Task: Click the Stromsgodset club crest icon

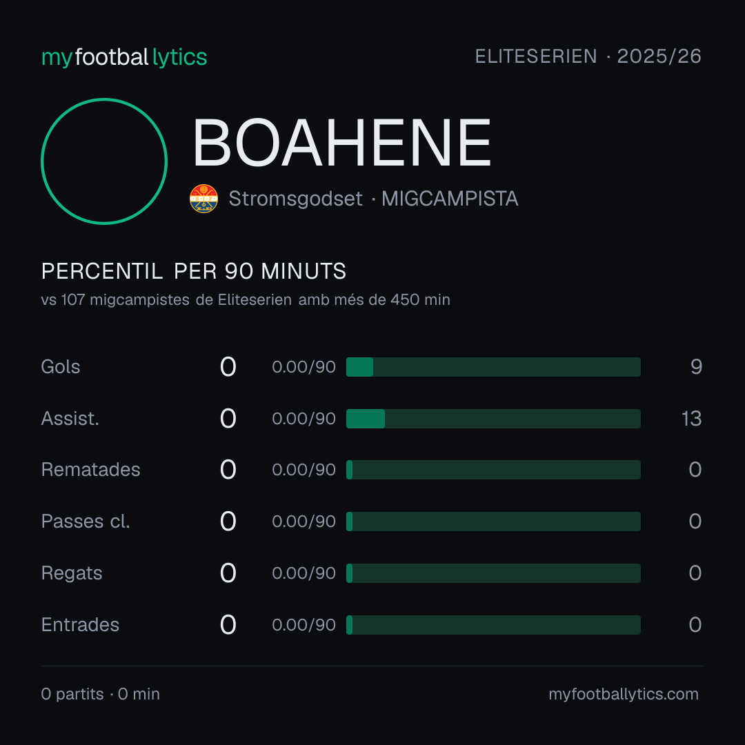Action: click(203, 199)
